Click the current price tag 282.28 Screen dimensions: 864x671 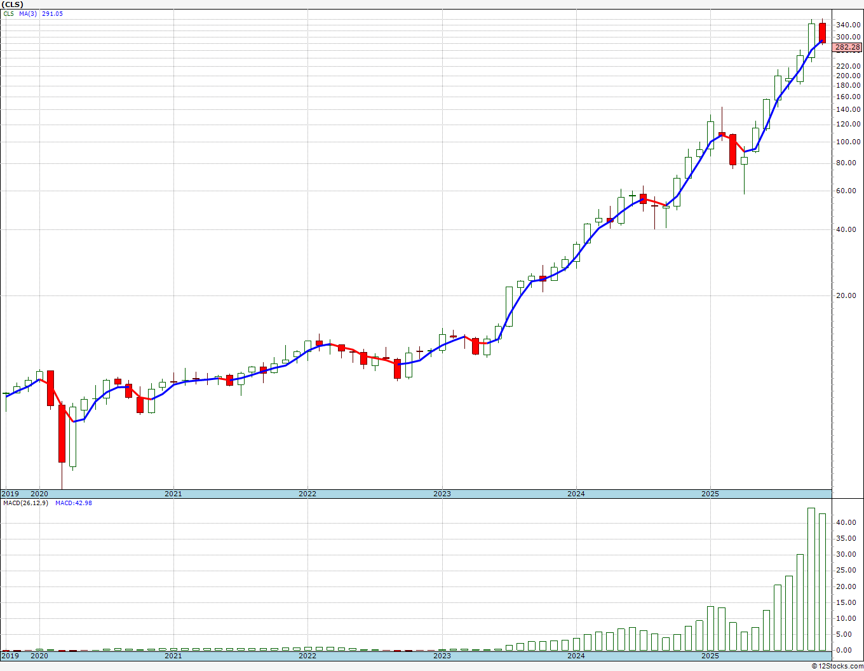click(847, 47)
